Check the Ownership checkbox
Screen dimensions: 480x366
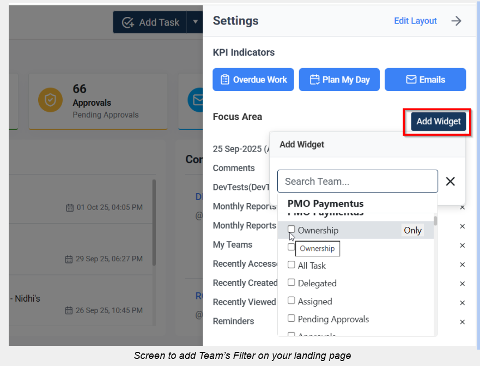(291, 230)
